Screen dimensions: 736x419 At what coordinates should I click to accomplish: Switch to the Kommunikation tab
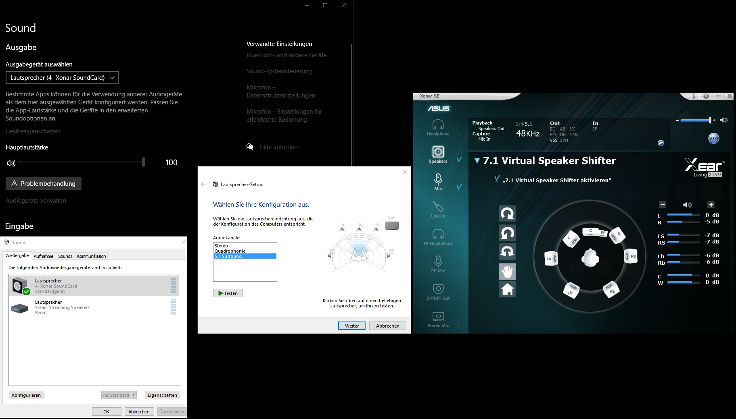[92, 256]
